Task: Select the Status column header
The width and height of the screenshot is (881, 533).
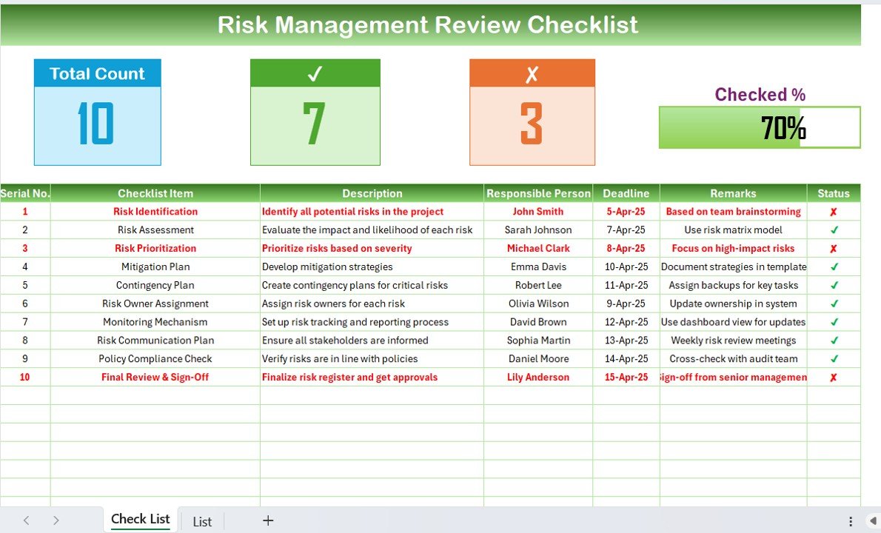Action: point(834,193)
